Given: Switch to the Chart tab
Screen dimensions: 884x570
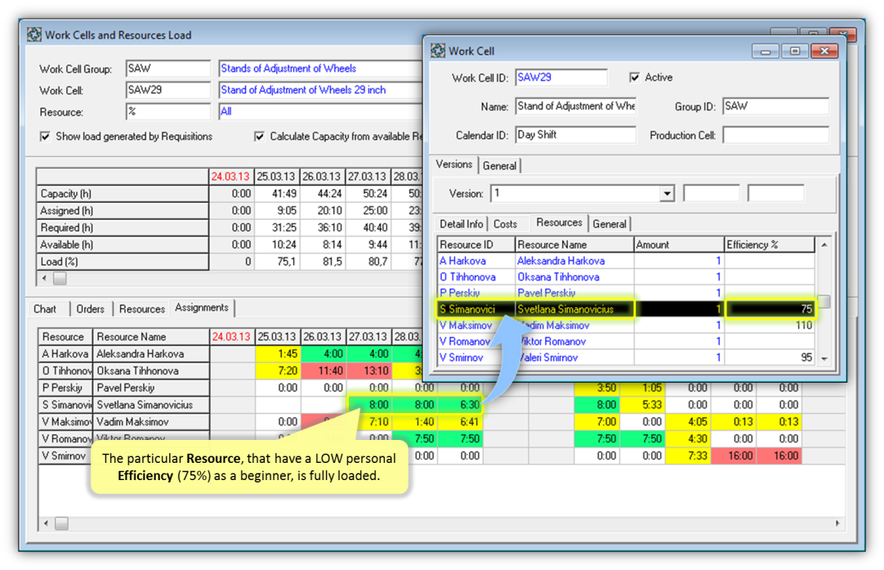Looking at the screenshot, I should (x=45, y=309).
